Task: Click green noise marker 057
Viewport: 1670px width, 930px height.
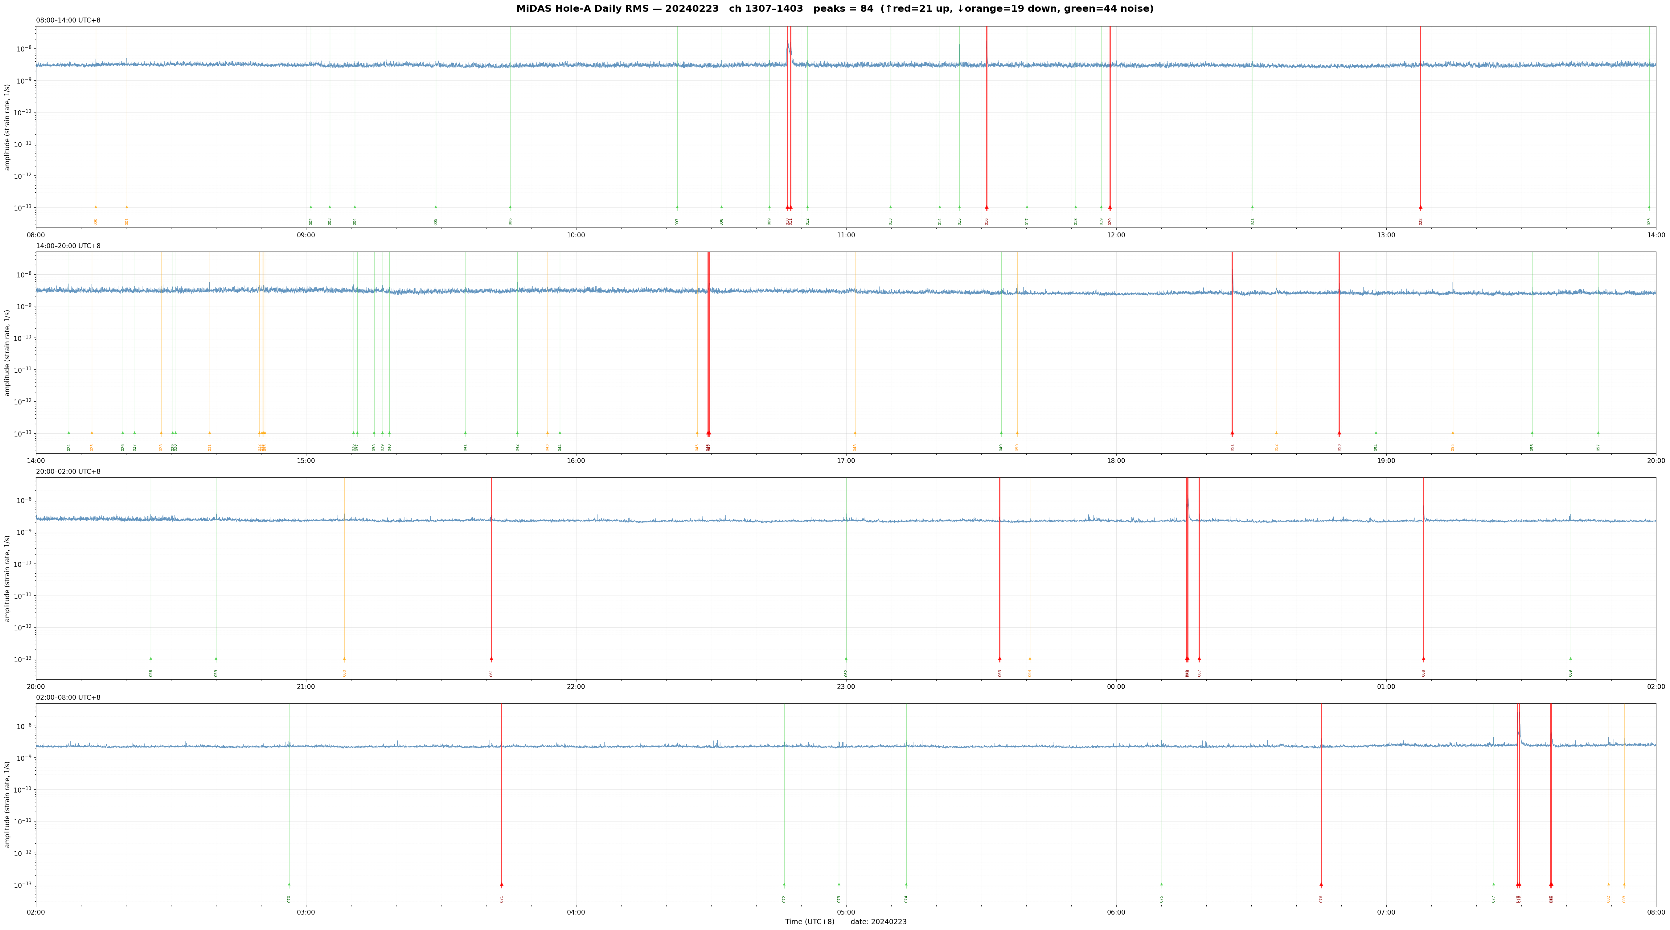Action: (1598, 433)
